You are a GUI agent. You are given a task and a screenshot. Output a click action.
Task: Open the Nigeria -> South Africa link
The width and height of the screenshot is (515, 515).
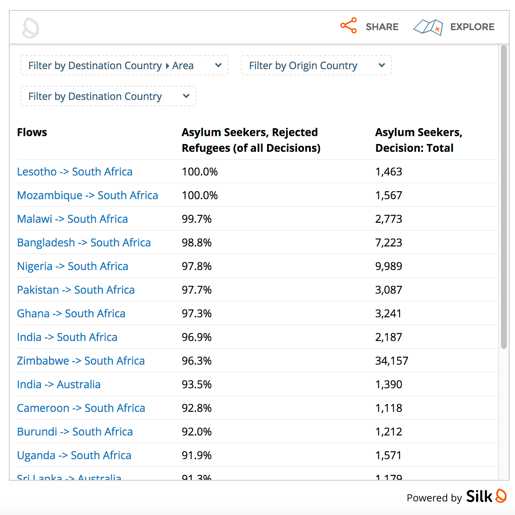72,266
